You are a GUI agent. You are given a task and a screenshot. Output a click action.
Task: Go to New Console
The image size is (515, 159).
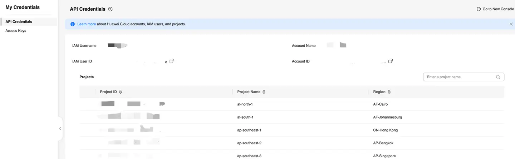click(495, 9)
